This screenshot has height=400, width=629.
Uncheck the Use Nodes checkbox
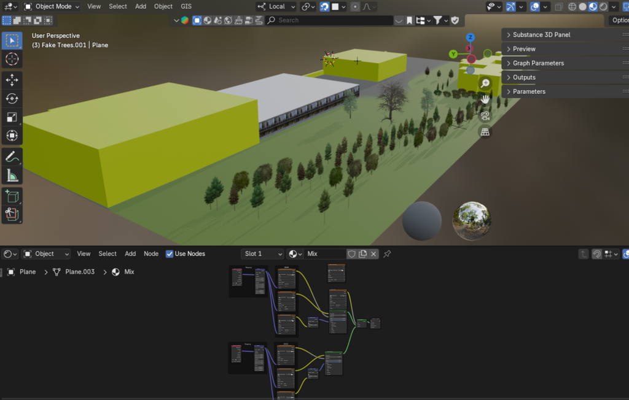(170, 254)
